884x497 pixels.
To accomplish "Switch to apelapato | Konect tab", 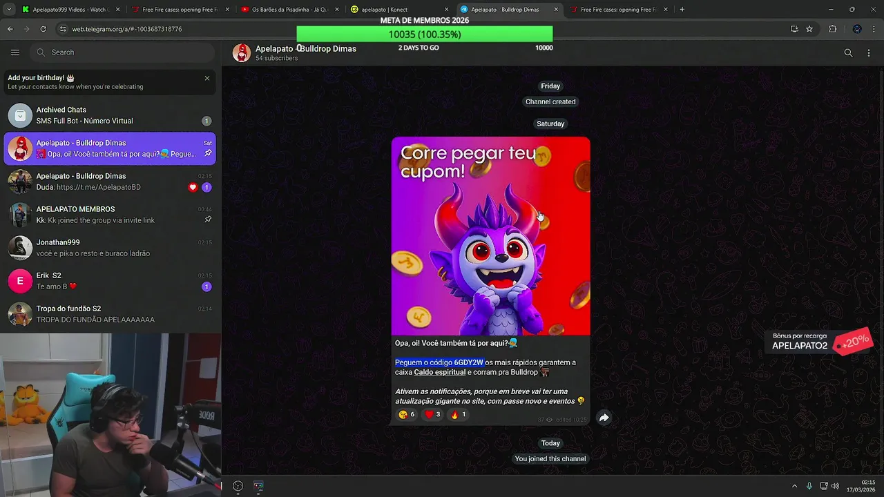I will (x=398, y=10).
